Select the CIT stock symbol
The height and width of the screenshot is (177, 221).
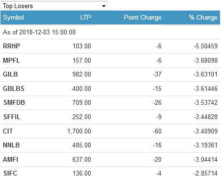[x=8, y=131]
